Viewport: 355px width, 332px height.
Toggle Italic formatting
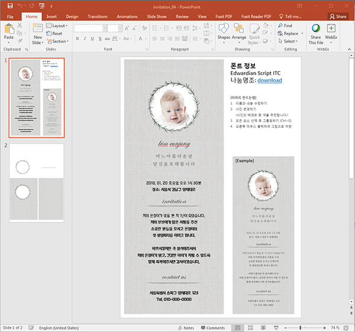pyautogui.click(x=85, y=38)
